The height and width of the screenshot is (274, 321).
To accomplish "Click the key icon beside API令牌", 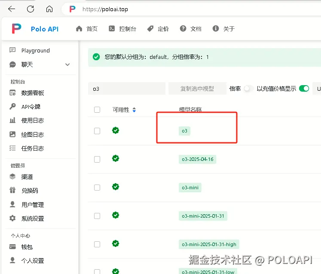I will (x=12, y=106).
